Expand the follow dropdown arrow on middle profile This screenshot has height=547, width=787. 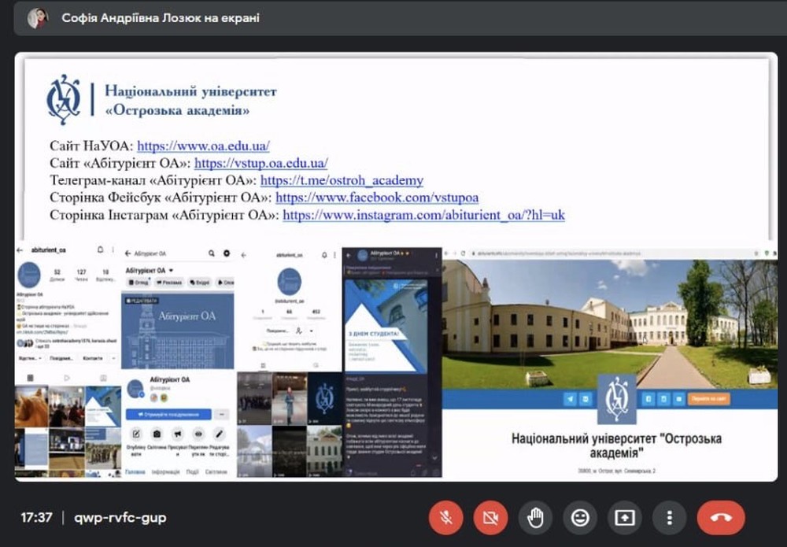311,331
